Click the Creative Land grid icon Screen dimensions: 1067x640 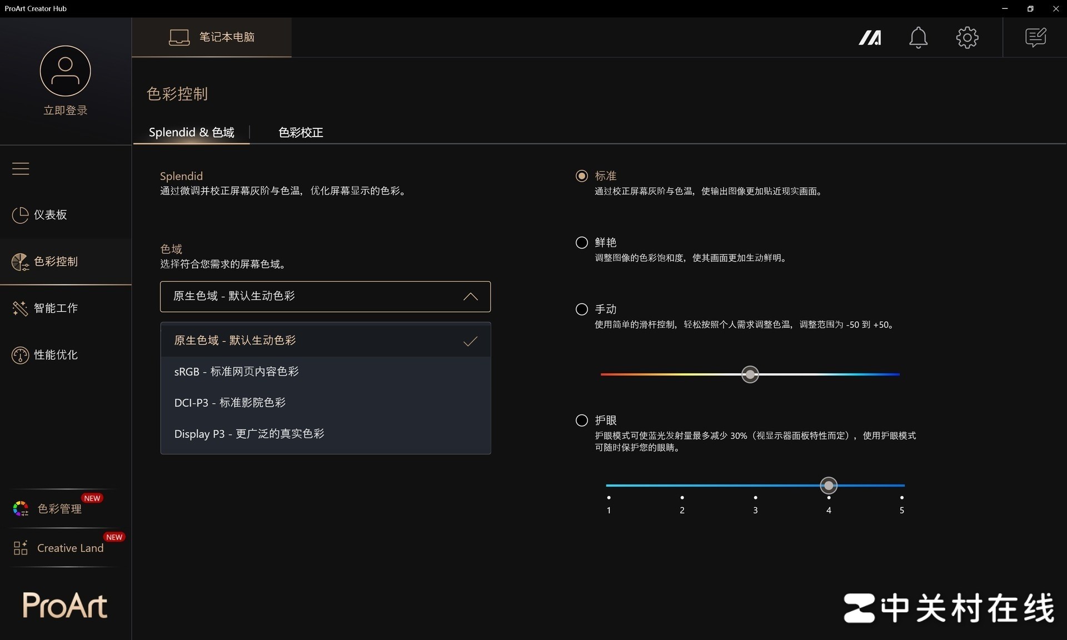point(21,548)
